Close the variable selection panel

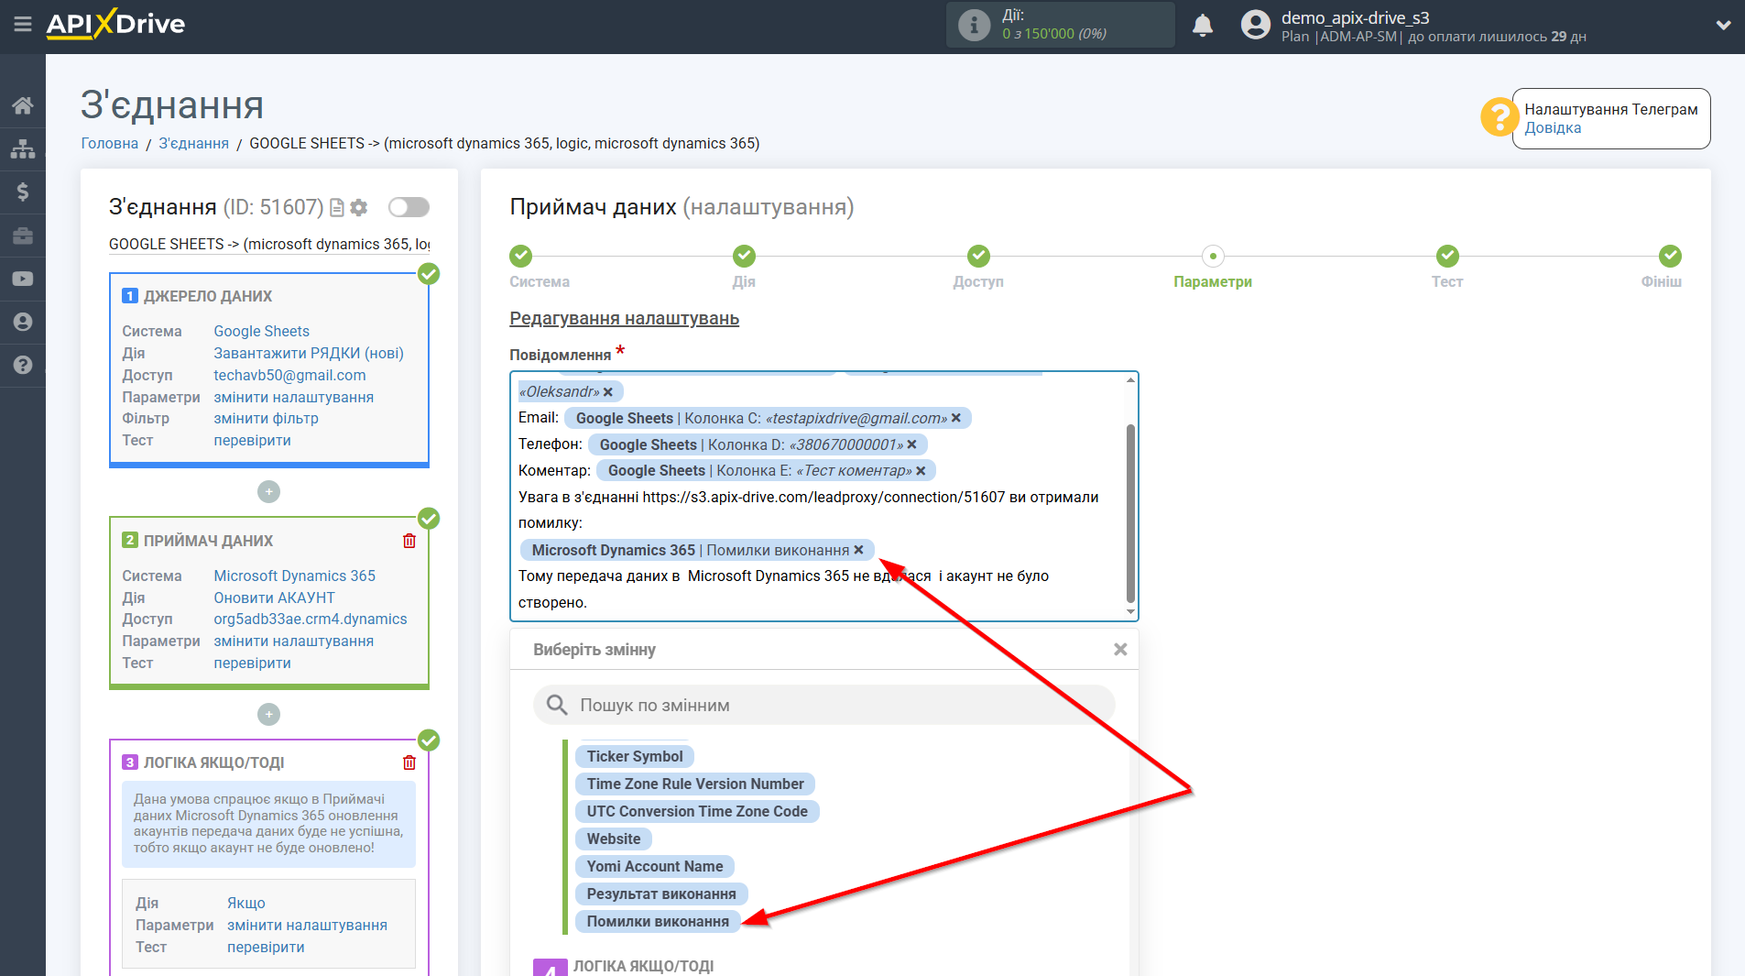pyautogui.click(x=1120, y=650)
